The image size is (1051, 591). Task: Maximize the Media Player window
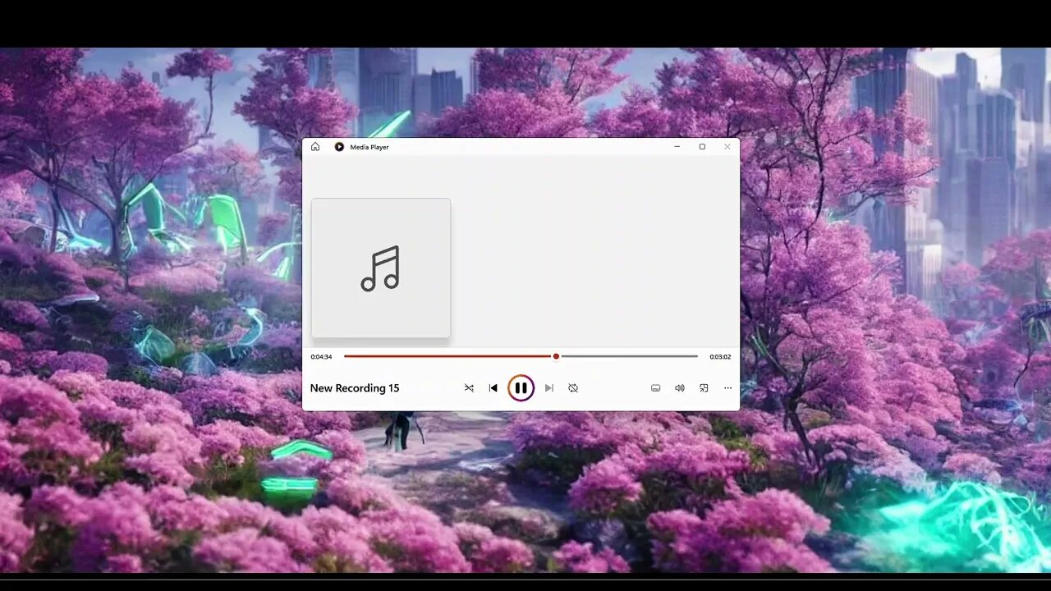pos(702,147)
